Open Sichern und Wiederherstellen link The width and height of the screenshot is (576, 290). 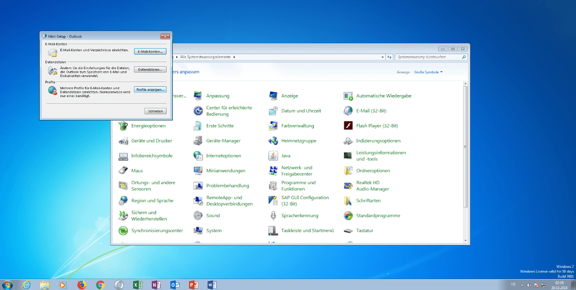tap(149, 216)
